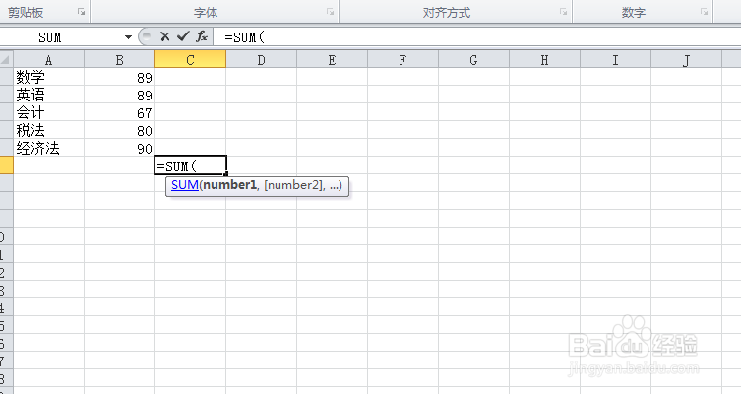Click the cell containing 英语
The height and width of the screenshot is (394, 741).
(x=48, y=95)
